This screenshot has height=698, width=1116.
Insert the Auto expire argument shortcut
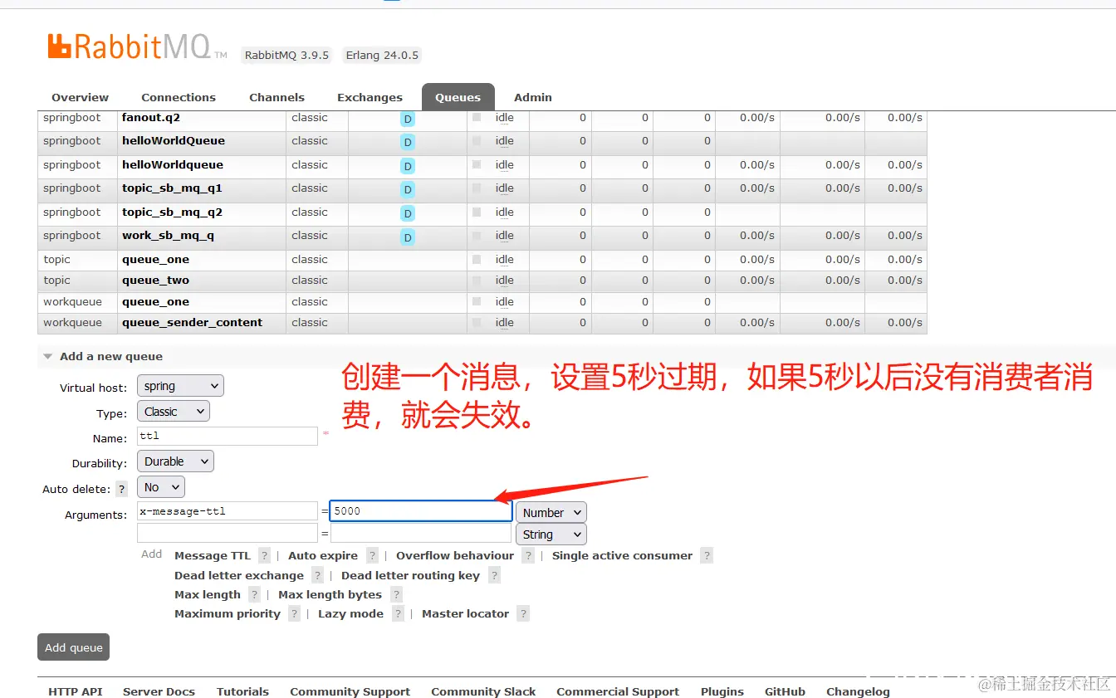click(323, 555)
